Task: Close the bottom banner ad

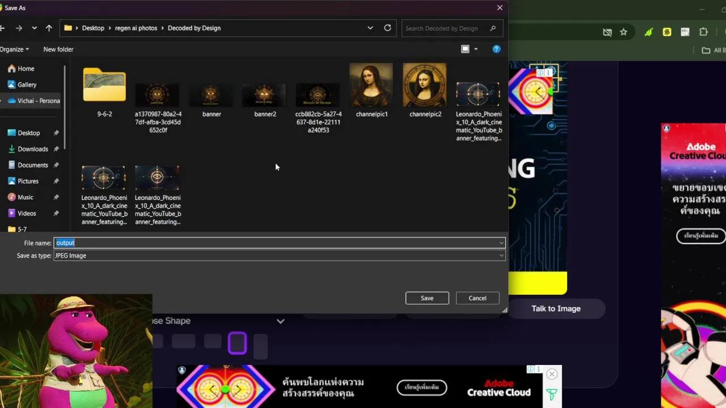Action: (552, 374)
